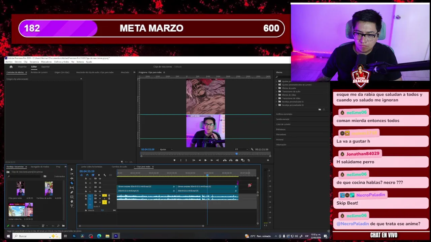The image size is (431, 242).
Task: Click Program Monitor scrub bar playhead
Action: point(236,154)
